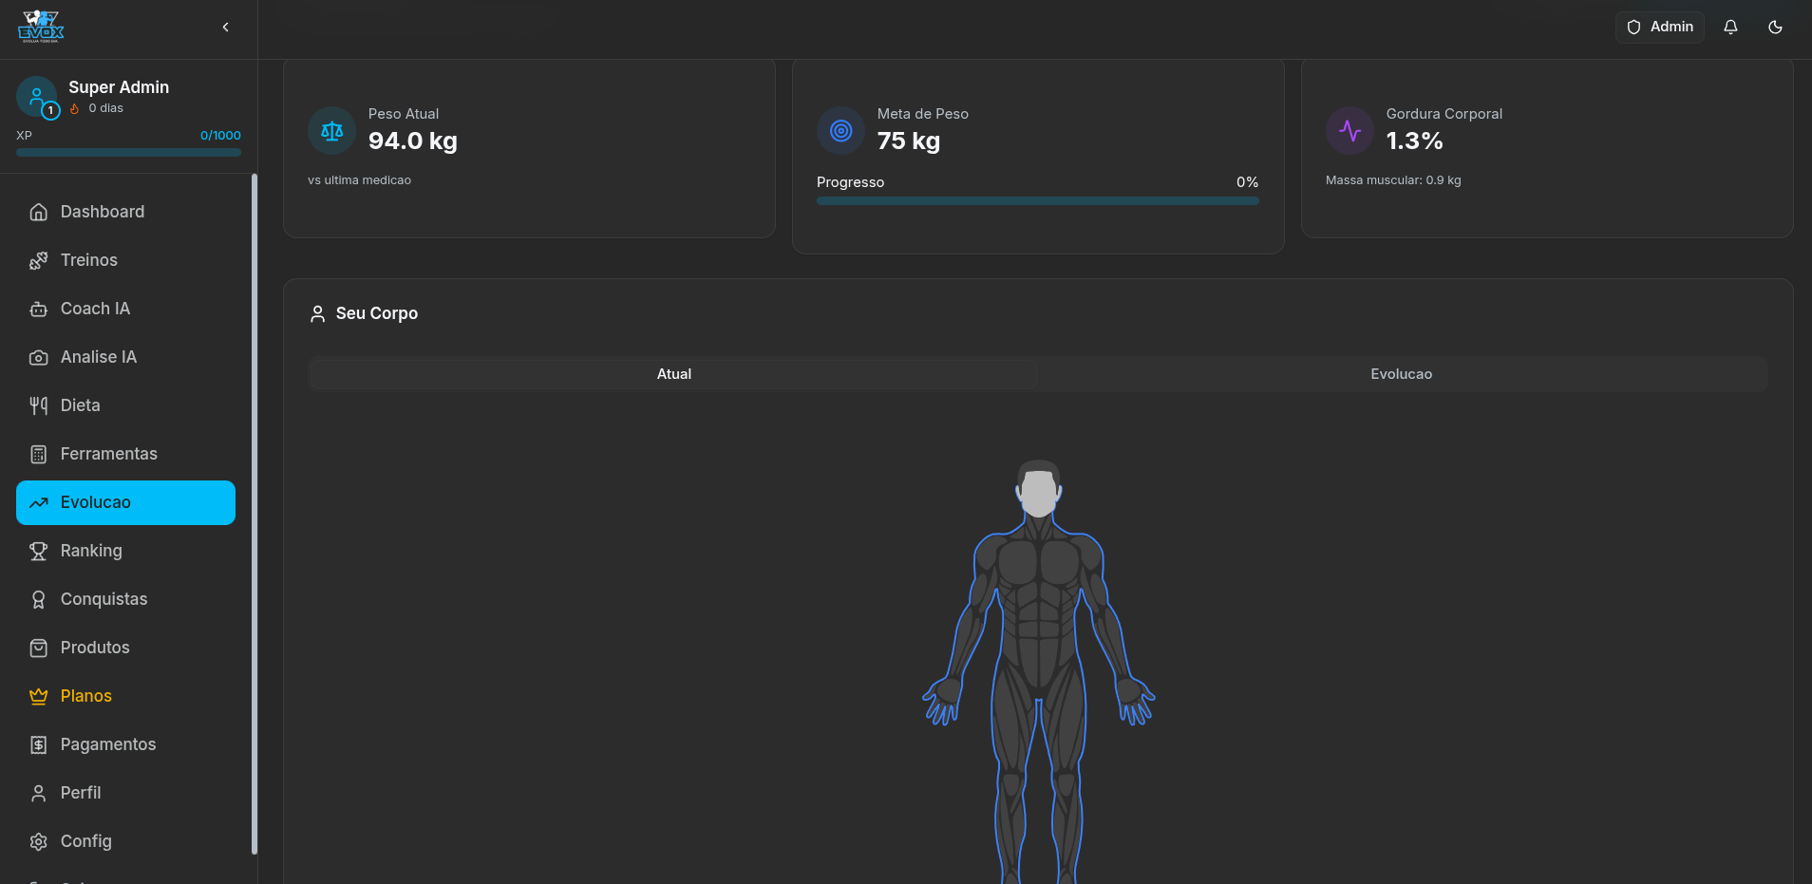Click the Perfil user icon
The width and height of the screenshot is (1812, 884).
[x=39, y=793]
